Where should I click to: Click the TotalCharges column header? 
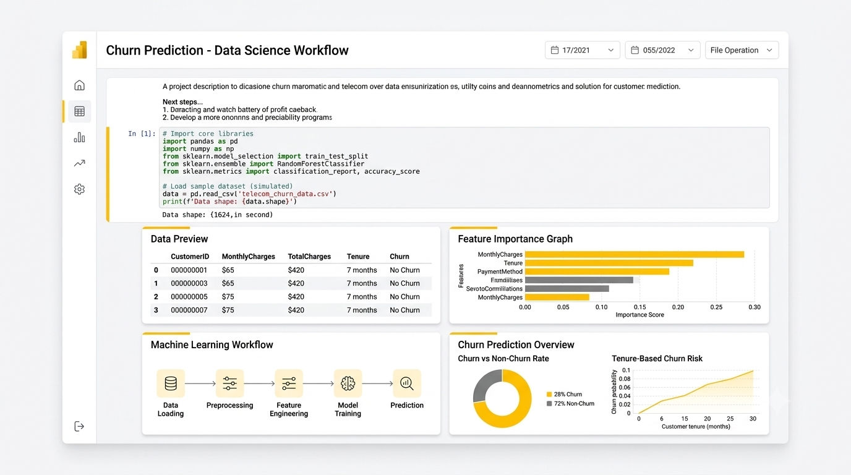pos(309,257)
